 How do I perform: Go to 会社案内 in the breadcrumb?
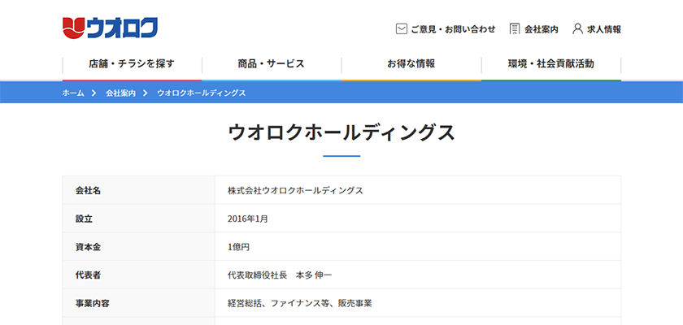[120, 93]
